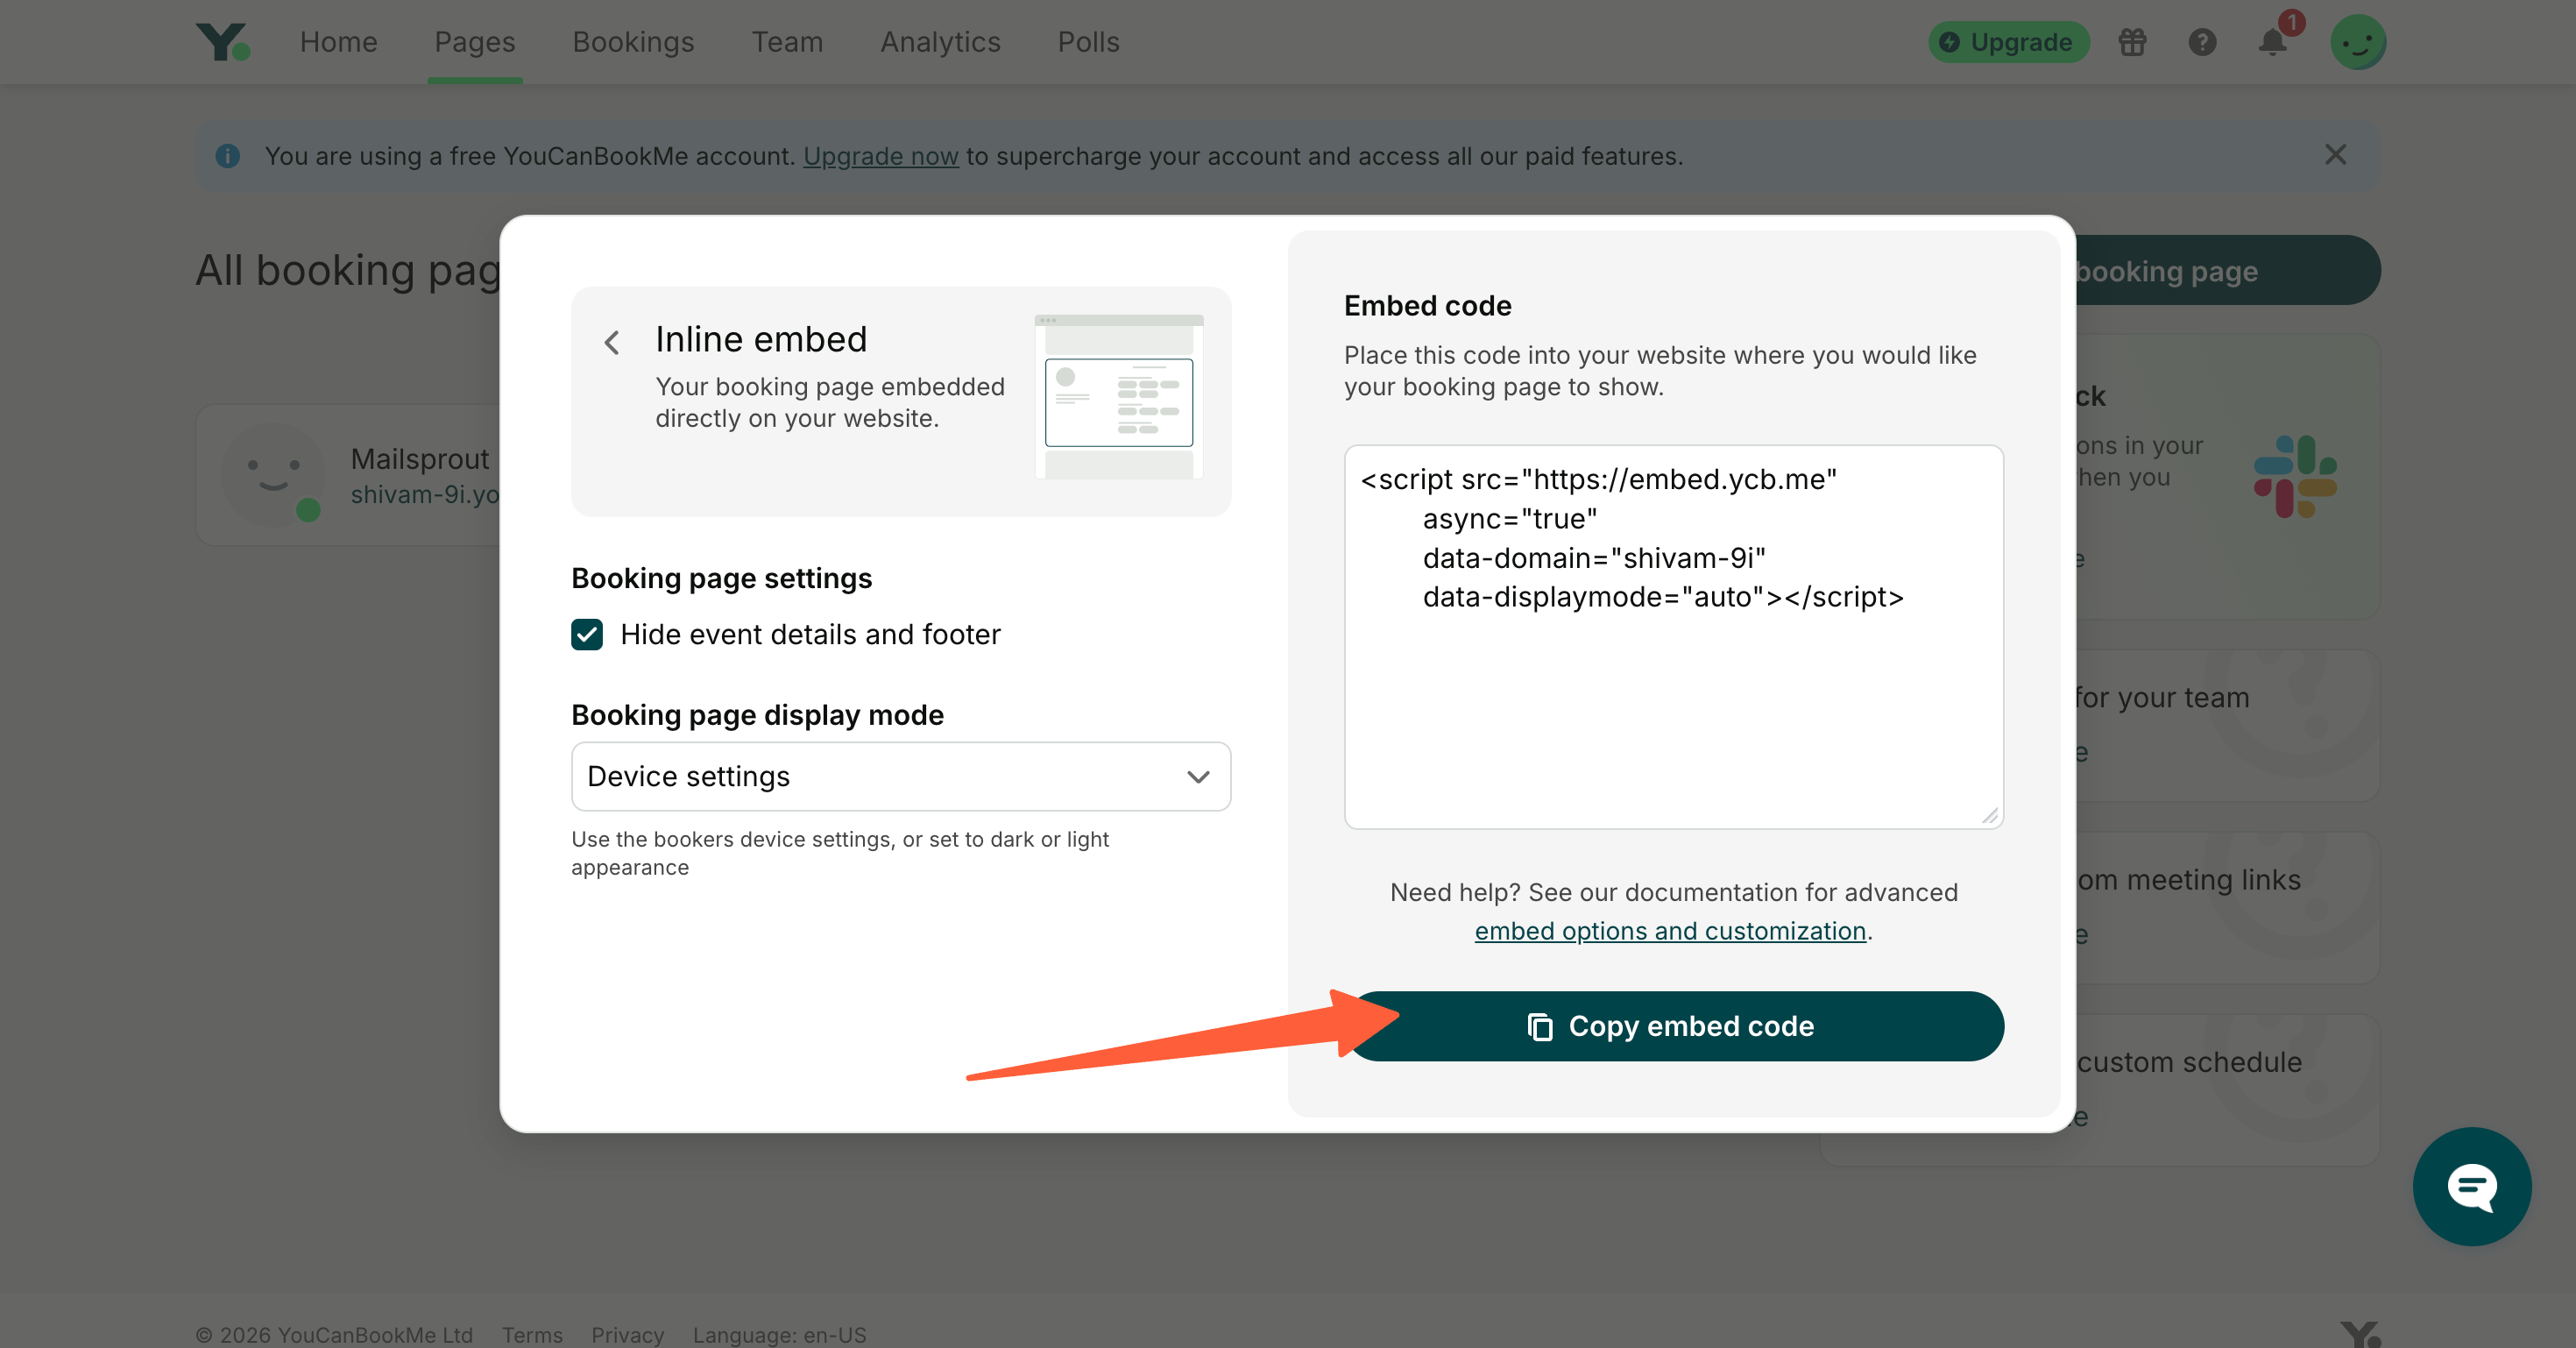Image resolution: width=2576 pixels, height=1348 pixels.
Task: Open the Privacy footer link
Action: [x=627, y=1335]
